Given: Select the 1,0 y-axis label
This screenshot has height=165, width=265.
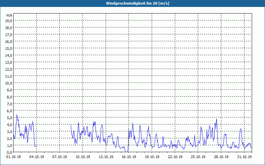Looking at the screenshot, I should coord(10,146).
